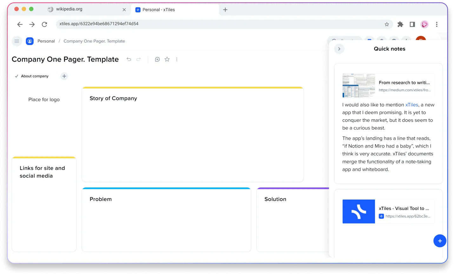This screenshot has height=275, width=455.
Task: Open the 'From research to writi...' bookmark title
Action: (405, 83)
